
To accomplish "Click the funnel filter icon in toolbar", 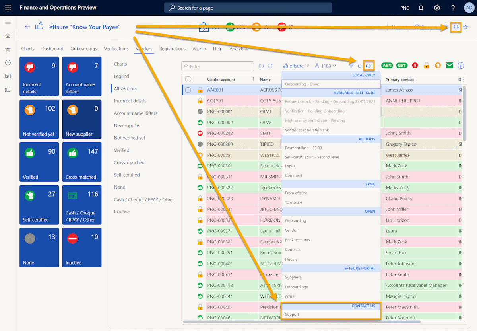I will click(x=351, y=66).
